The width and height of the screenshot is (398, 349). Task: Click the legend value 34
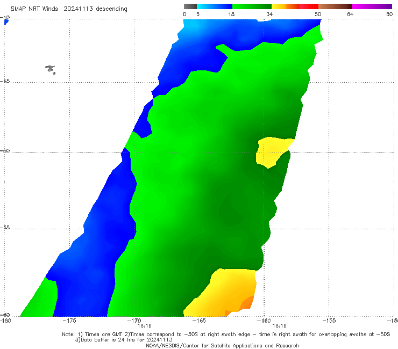[269, 14]
